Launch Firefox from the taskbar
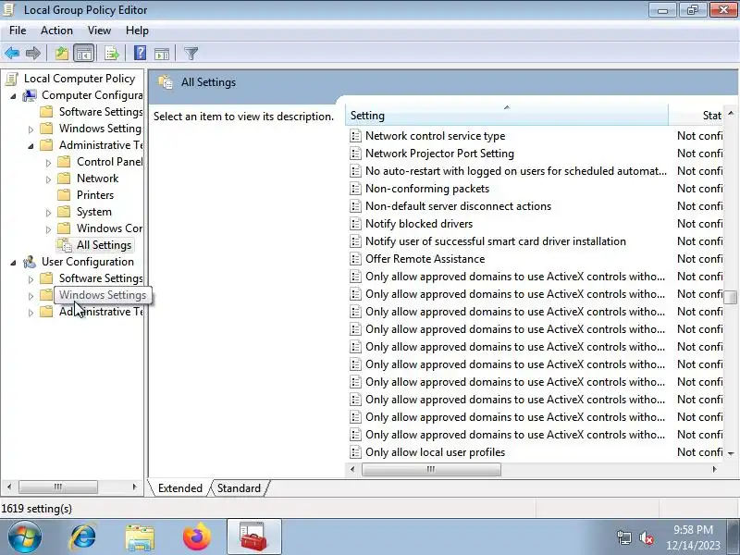Screen dimensions: 740x555 pyautogui.click(x=197, y=537)
